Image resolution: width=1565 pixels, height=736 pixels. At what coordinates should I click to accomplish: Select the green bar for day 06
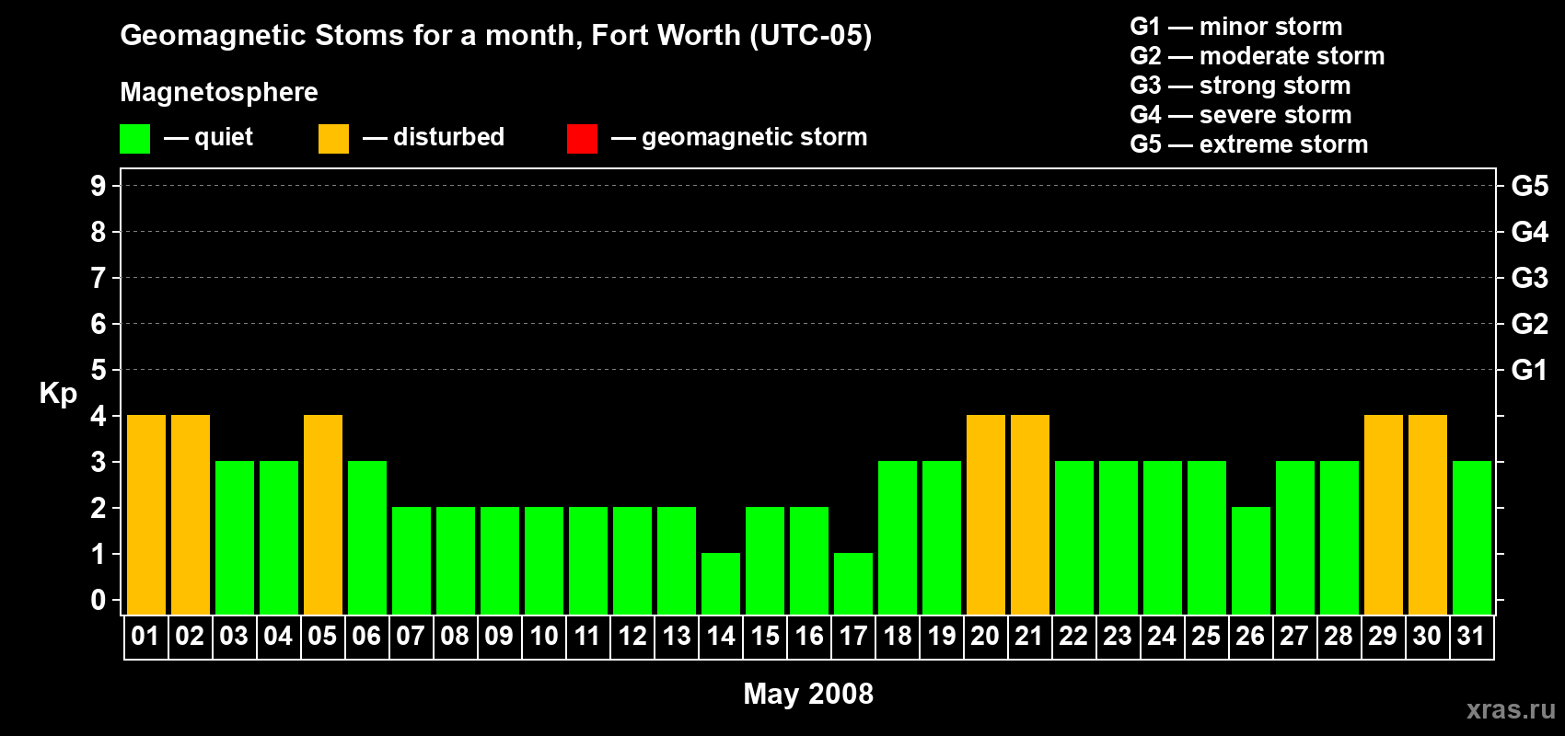pos(367,537)
